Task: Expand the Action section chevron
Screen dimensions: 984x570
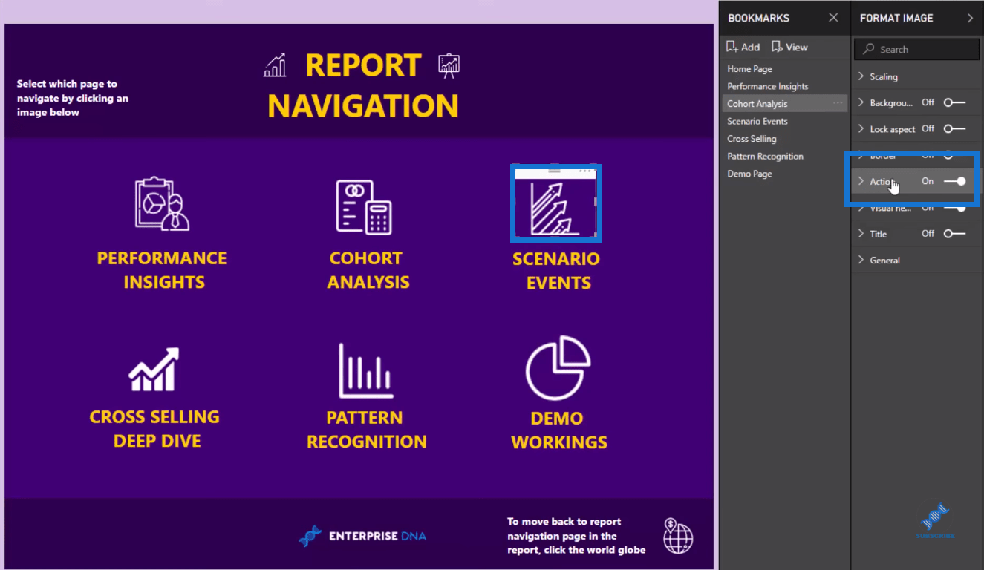Action: click(861, 181)
